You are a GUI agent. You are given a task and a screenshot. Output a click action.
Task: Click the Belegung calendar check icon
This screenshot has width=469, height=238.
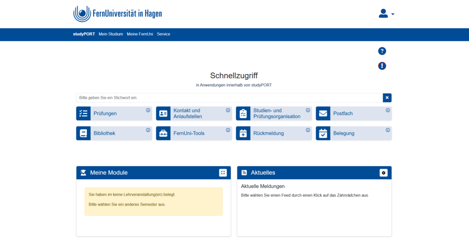tap(323, 133)
